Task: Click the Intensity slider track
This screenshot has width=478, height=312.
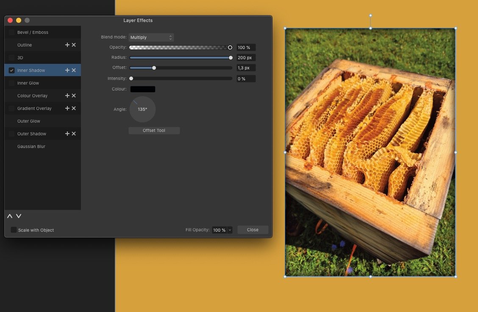Action: pyautogui.click(x=181, y=79)
